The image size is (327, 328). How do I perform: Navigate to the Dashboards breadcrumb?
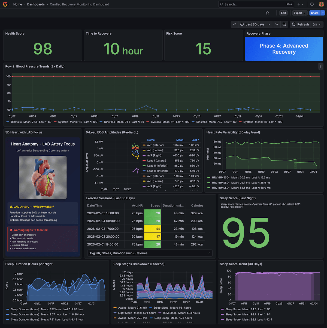(x=36, y=4)
